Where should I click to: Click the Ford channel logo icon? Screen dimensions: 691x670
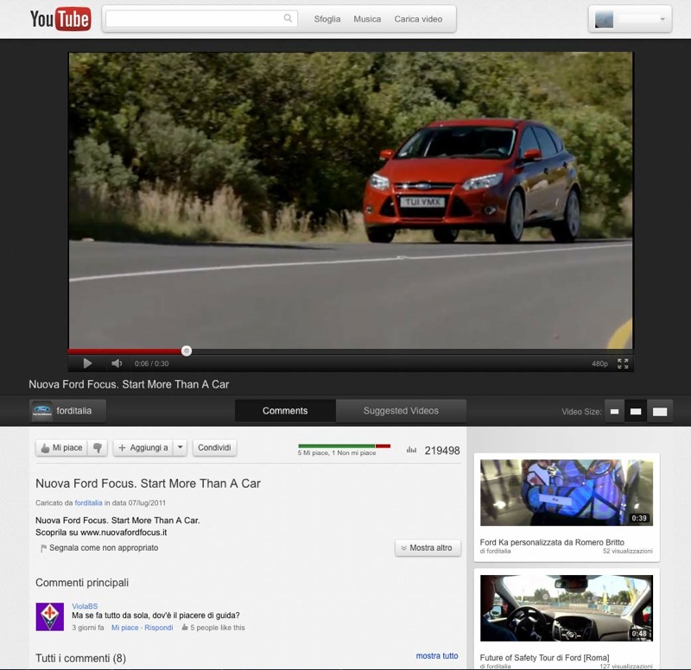(x=41, y=411)
